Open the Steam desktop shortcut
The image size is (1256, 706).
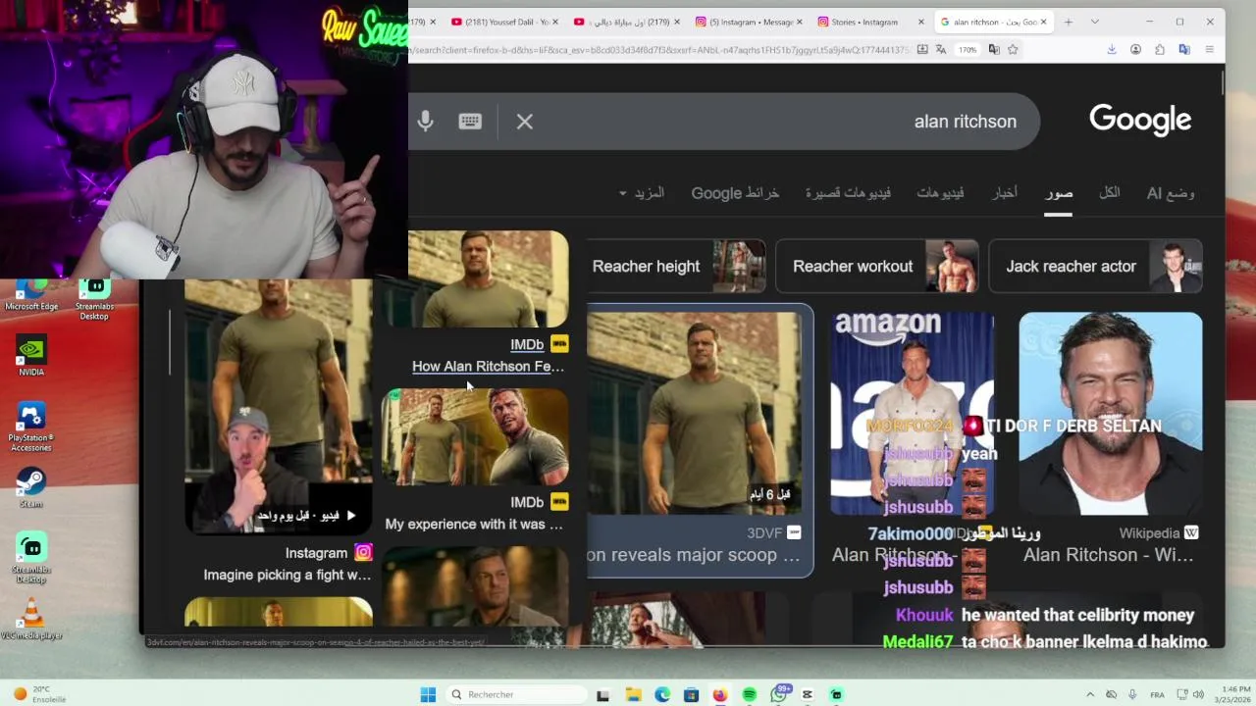31,487
